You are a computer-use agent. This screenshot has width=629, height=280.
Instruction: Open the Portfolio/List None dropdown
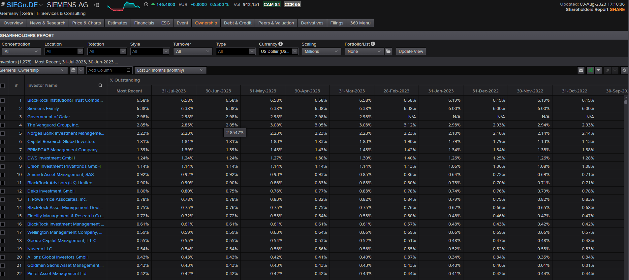point(364,51)
